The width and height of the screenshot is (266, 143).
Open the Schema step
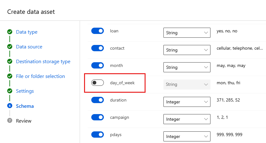click(x=25, y=106)
